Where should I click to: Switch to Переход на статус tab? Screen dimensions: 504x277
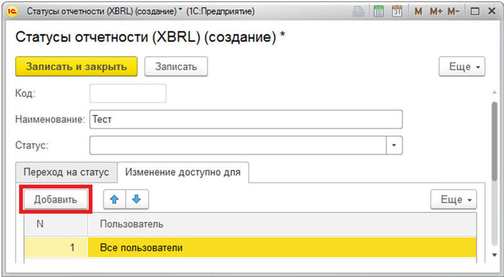(x=66, y=172)
